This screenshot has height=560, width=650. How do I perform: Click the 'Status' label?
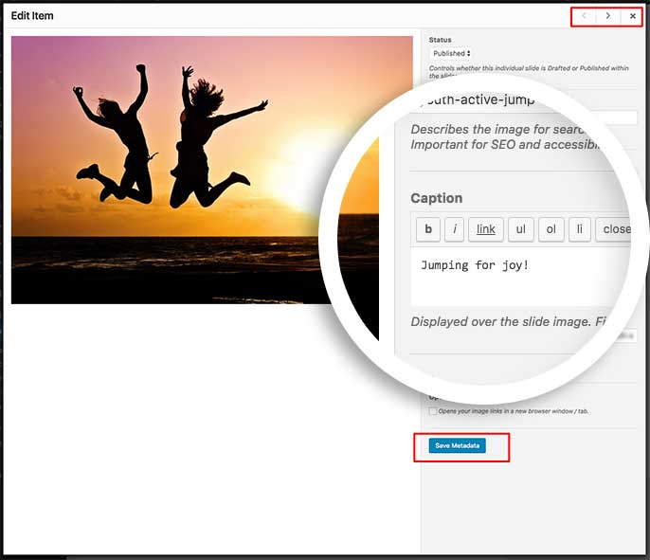[441, 40]
